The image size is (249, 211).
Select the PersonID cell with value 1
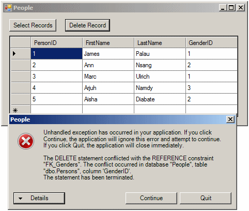pos(57,54)
